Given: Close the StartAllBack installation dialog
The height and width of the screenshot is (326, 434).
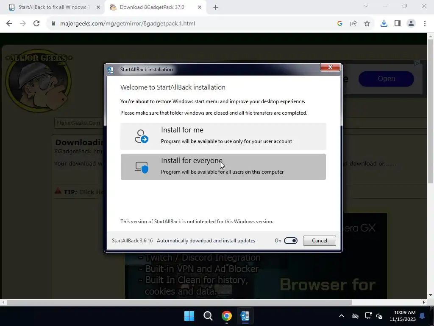Looking at the screenshot, I should [330, 67].
